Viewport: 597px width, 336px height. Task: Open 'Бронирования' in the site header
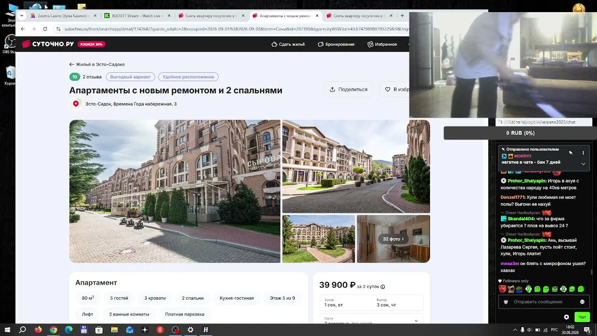[x=336, y=44]
